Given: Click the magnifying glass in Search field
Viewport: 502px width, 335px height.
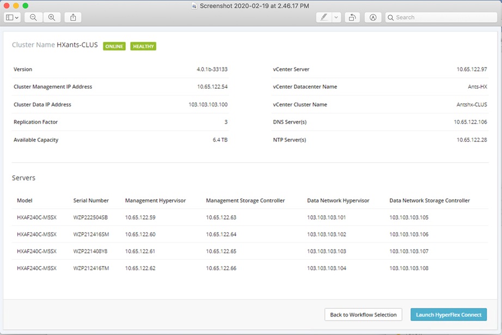Looking at the screenshot, I should (390, 17).
